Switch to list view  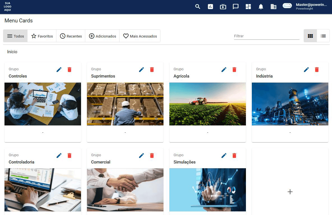[x=323, y=36]
